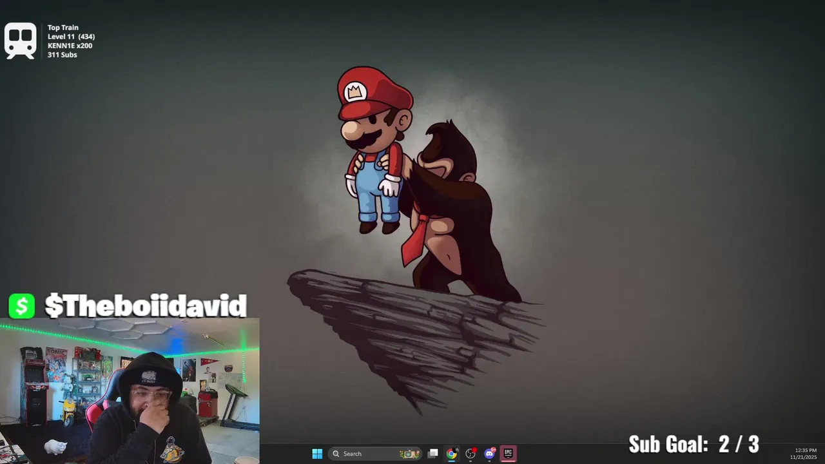Viewport: 825px width, 464px height.
Task: Open Epic Games Launcher from the taskbar
Action: 508,454
